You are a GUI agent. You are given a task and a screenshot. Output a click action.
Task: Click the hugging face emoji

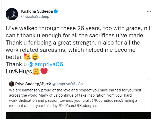point(36,72)
